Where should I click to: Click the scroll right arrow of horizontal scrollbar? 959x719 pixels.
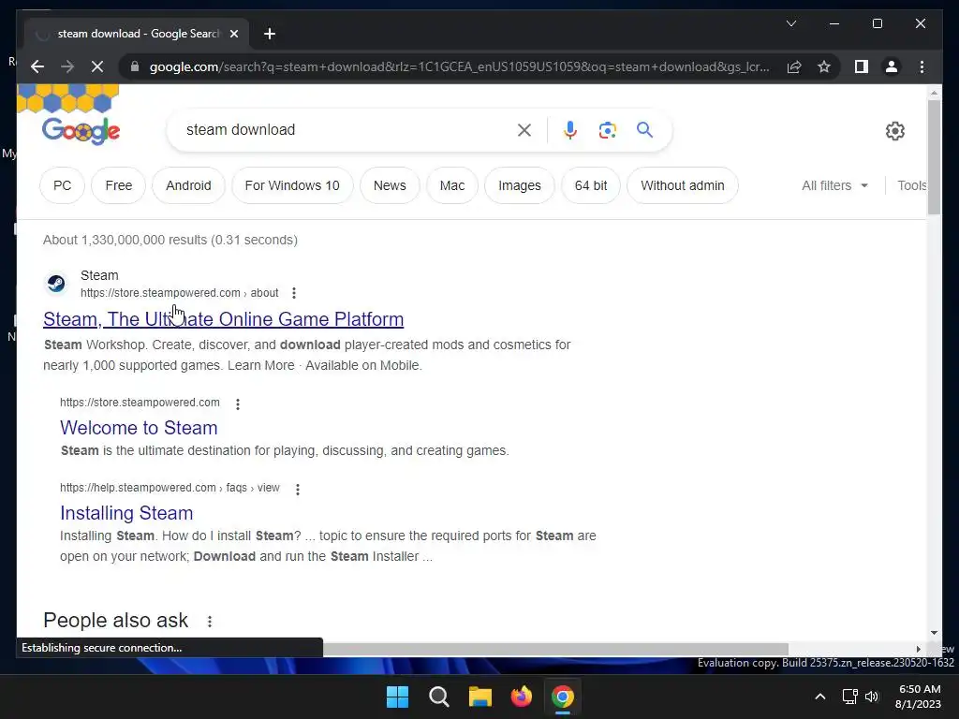(918, 650)
